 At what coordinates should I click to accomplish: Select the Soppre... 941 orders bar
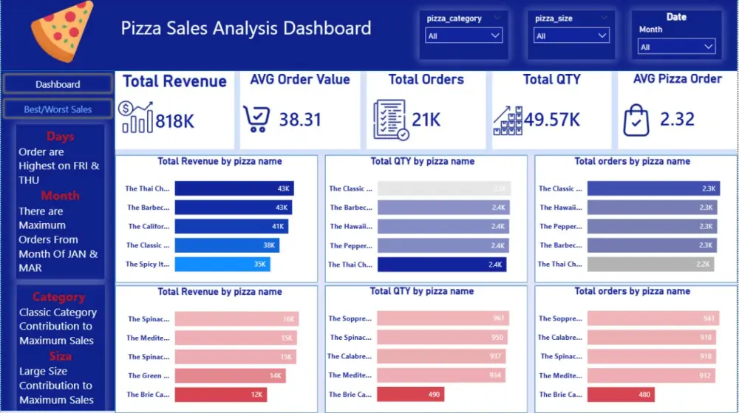pos(653,318)
